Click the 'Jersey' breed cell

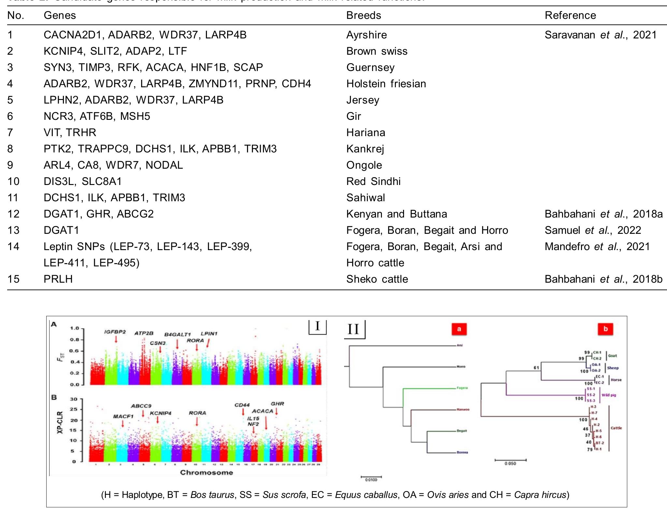click(363, 100)
